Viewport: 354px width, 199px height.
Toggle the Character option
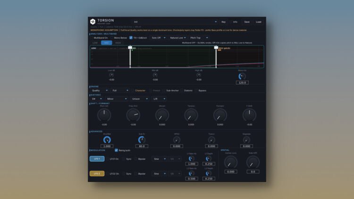click(138, 91)
